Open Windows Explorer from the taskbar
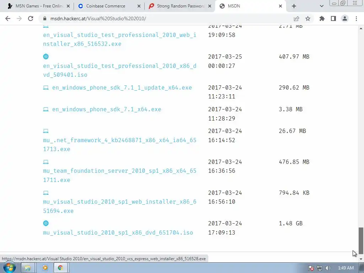364x273 pixels. pos(28,268)
